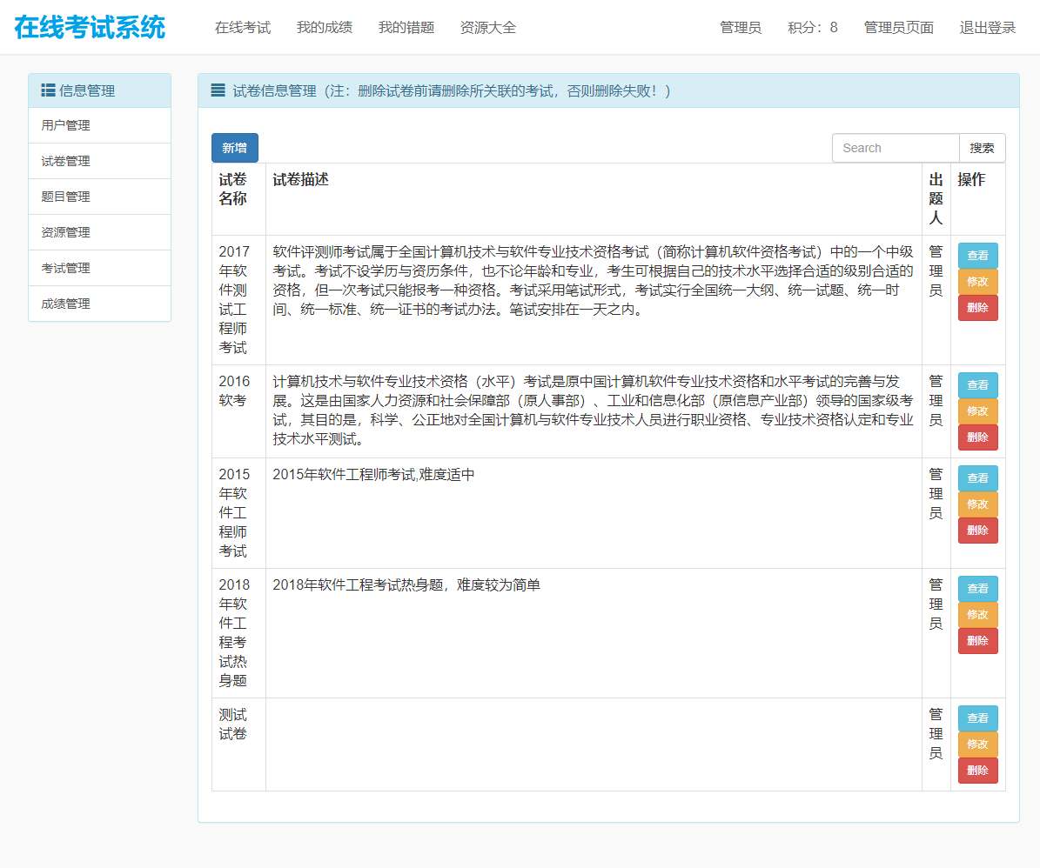Open the 管理员页面
The height and width of the screenshot is (868, 1040).
coord(899,27)
